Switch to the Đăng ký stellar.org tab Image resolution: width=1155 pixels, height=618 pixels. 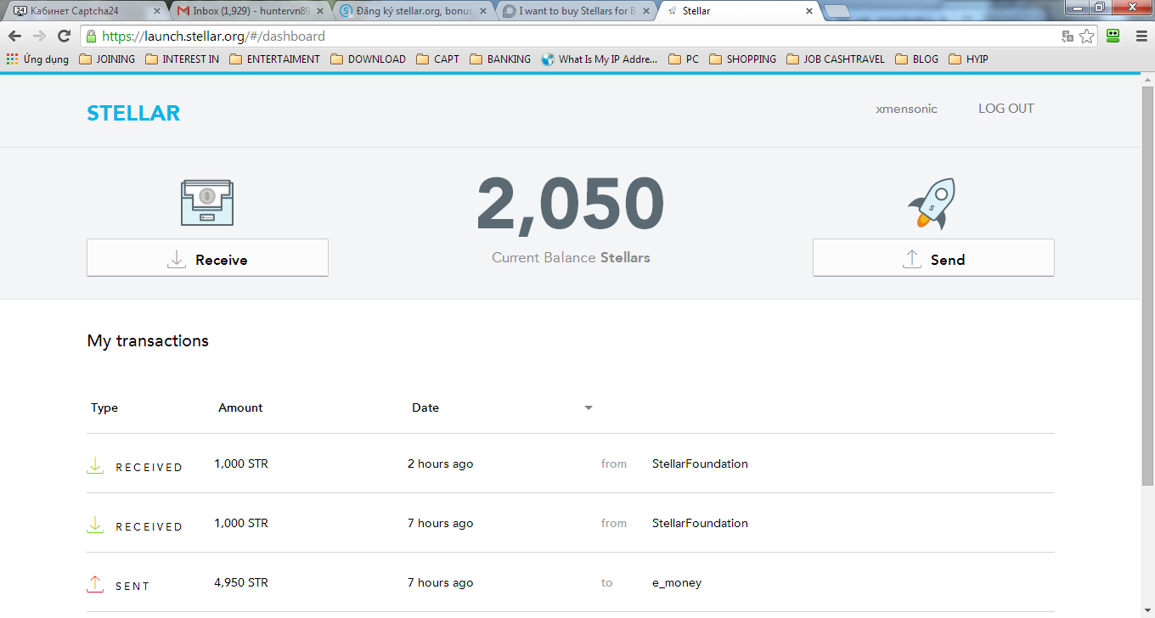[x=411, y=11]
